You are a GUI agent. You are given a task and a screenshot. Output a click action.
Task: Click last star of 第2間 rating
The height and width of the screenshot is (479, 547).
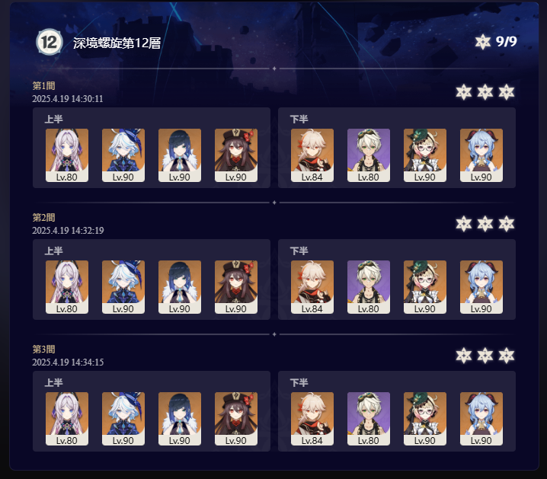click(507, 224)
